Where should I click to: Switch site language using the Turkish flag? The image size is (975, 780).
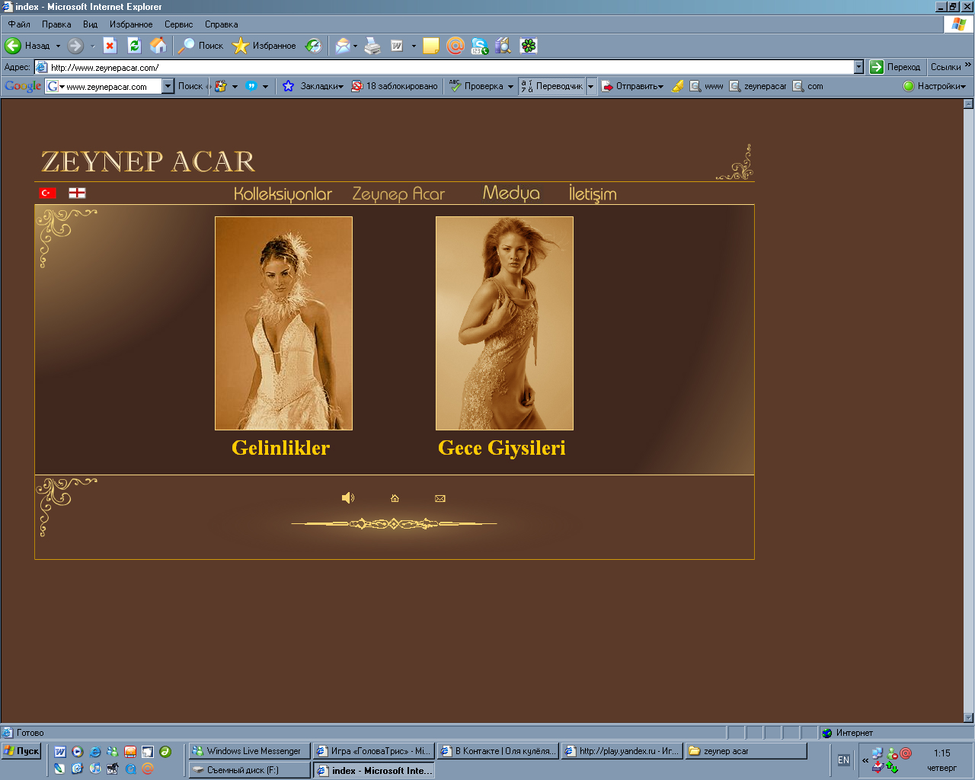[x=47, y=193]
